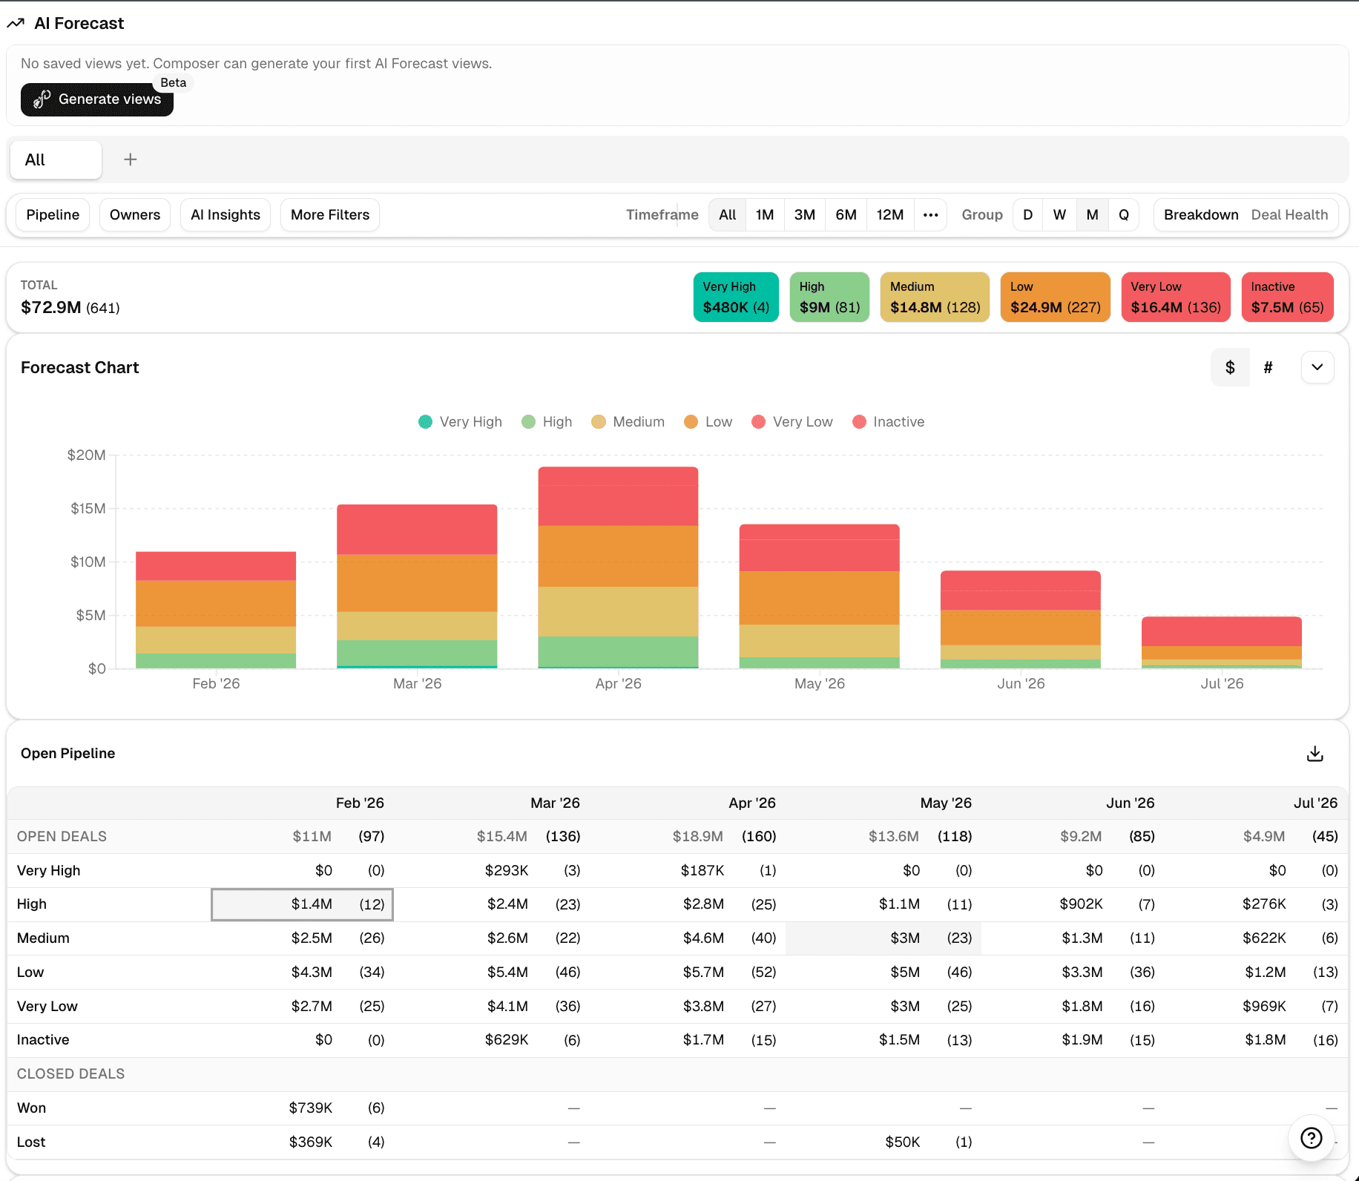The height and width of the screenshot is (1181, 1359).
Task: Open more timeframe options via ellipsis
Action: 931,214
